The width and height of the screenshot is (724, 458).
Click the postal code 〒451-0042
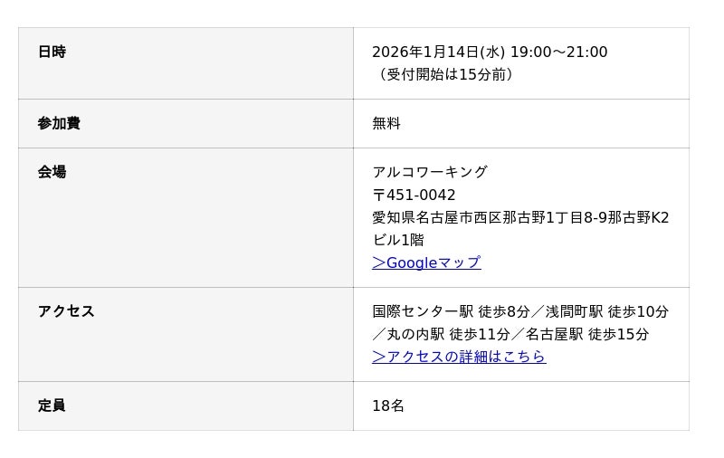[414, 195]
